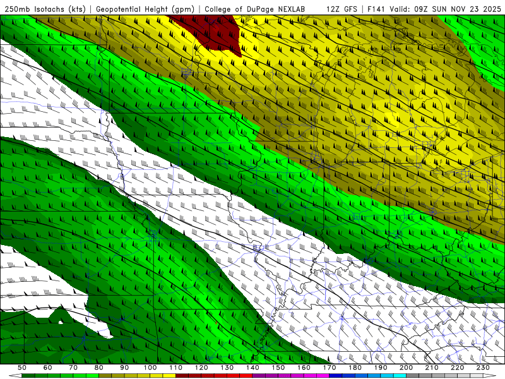Image resolution: width=505 pixels, height=379 pixels.
Task: Click the olive swatch below 80
Action: [x=105, y=376]
